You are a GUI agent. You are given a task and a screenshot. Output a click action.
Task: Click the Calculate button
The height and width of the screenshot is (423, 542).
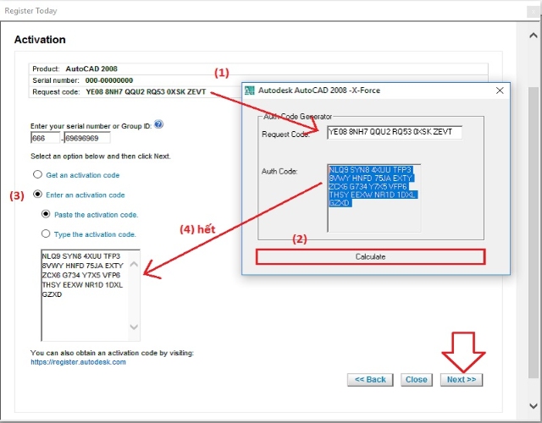click(371, 257)
